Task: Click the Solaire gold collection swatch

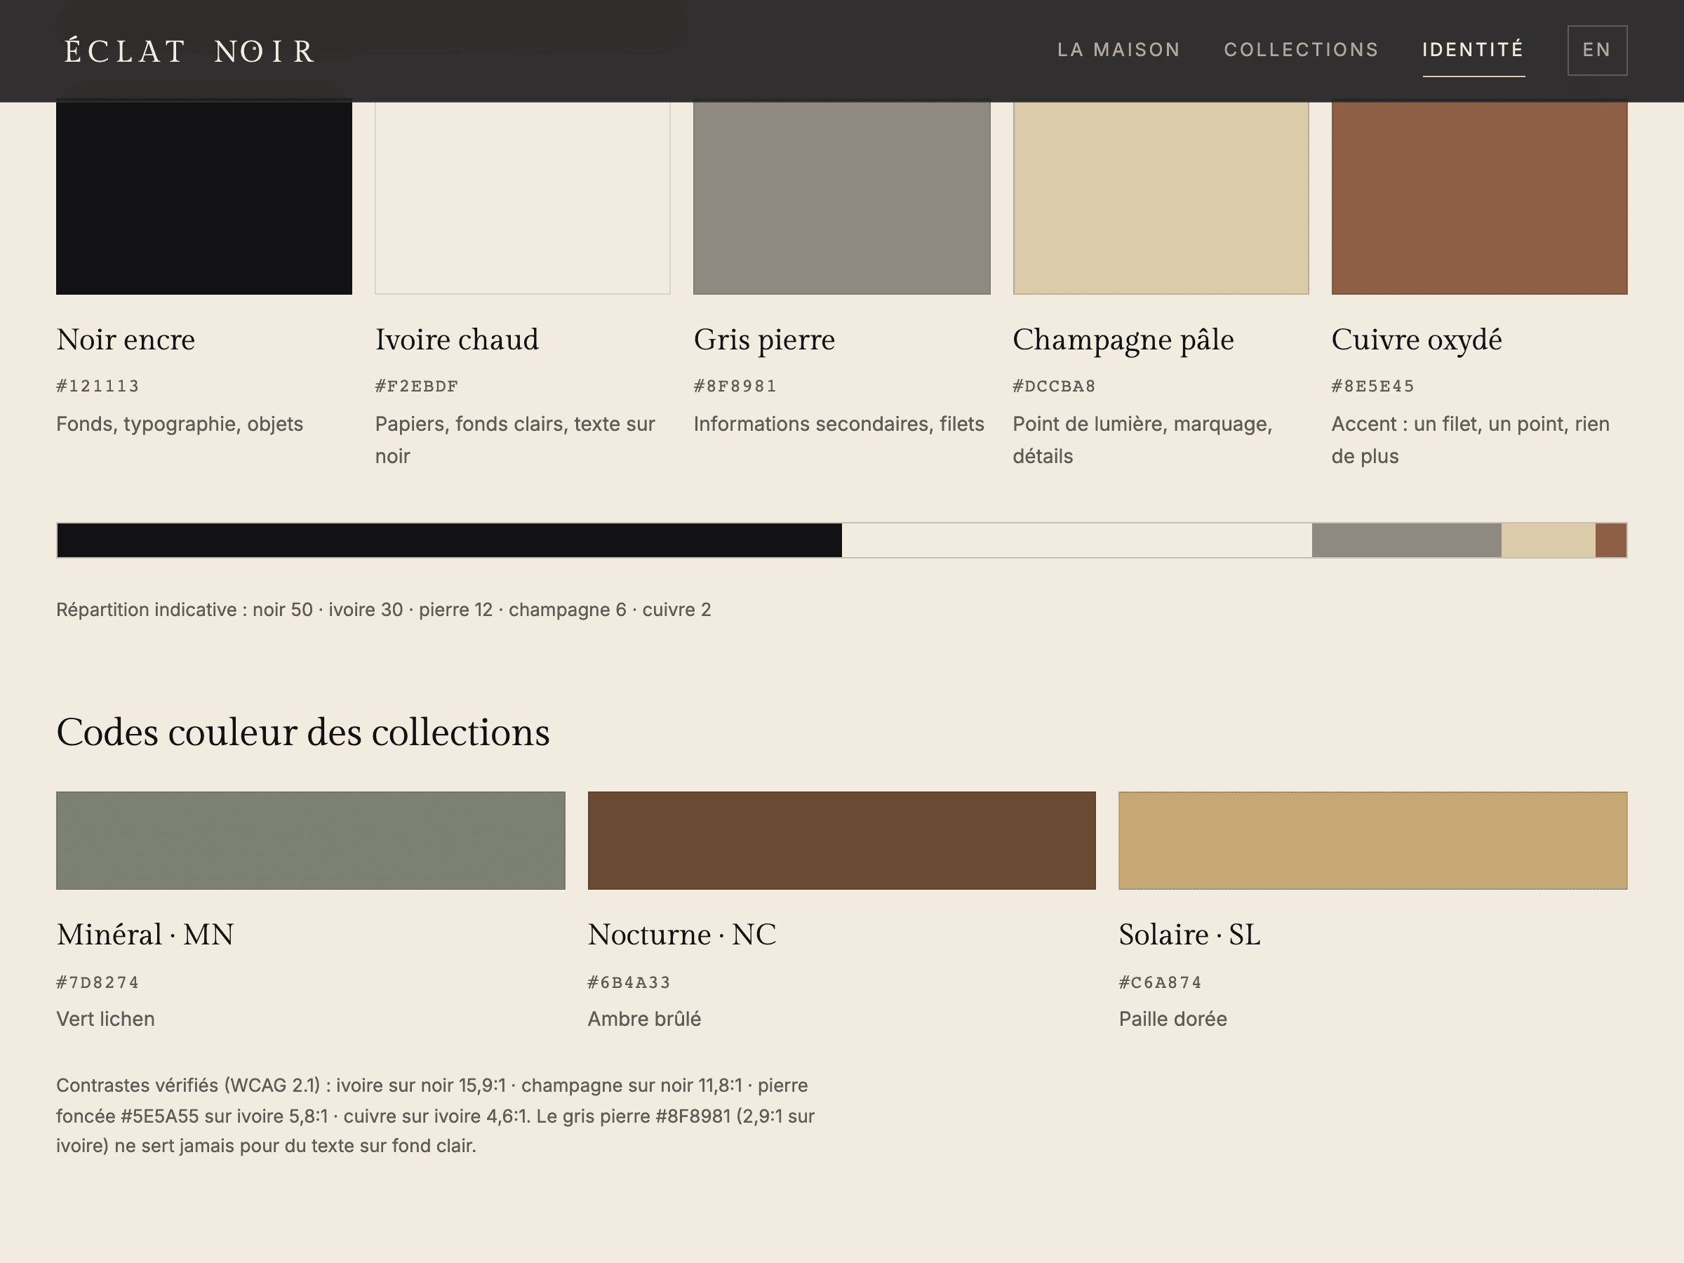Action: pyautogui.click(x=1372, y=841)
